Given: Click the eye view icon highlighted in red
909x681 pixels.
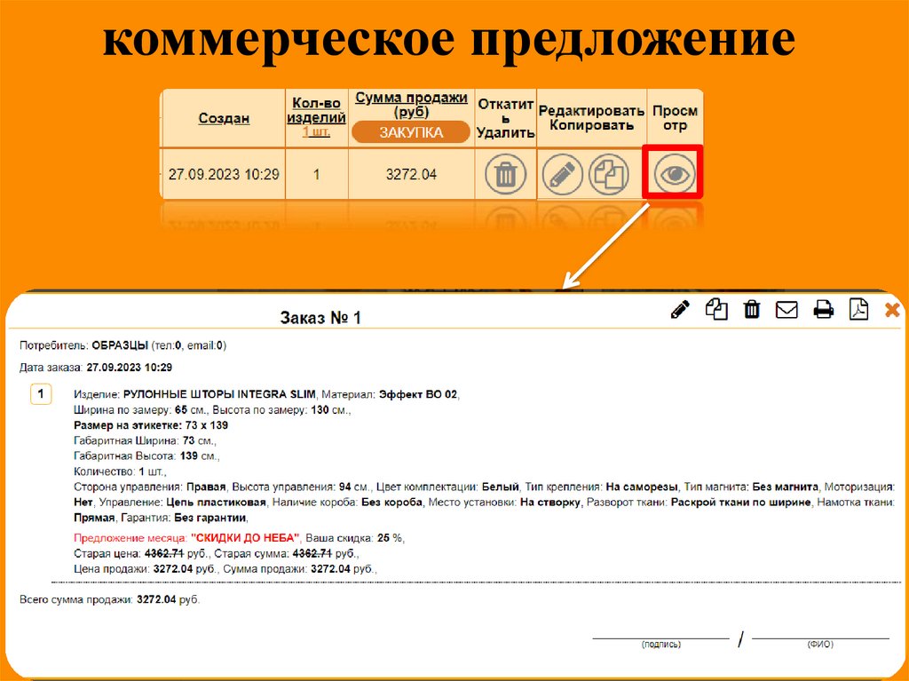Looking at the screenshot, I should point(674,174).
